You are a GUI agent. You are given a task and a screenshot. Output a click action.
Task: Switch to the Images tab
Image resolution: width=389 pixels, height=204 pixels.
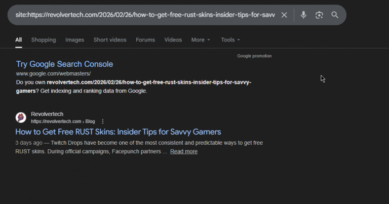click(x=74, y=40)
